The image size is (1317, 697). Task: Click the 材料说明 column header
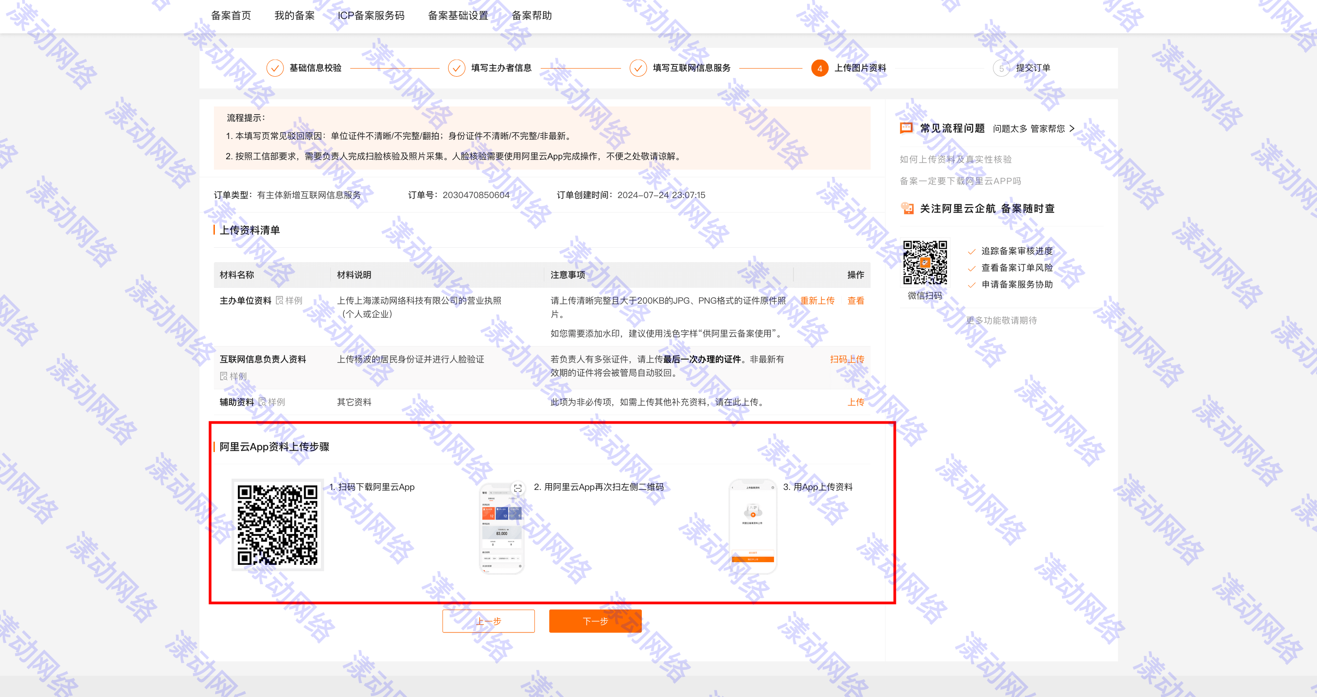pyautogui.click(x=354, y=275)
